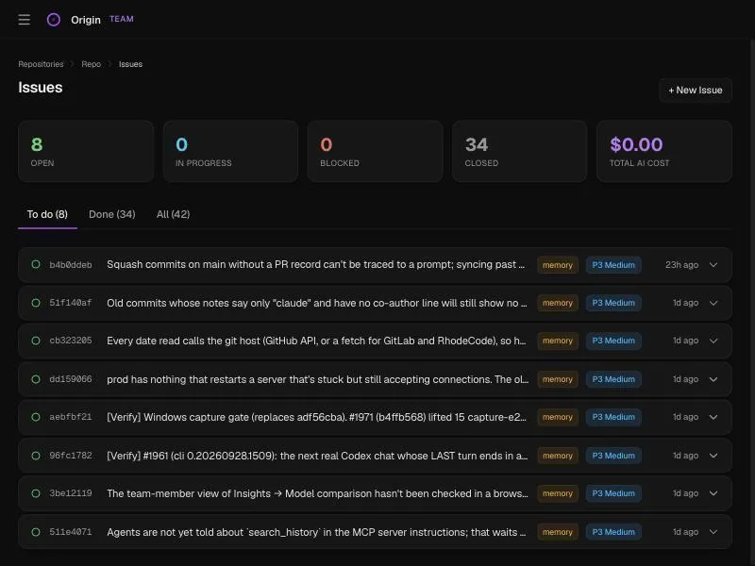Expand issue cb323205 with the chevron
This screenshot has height=566, width=755.
coord(713,341)
